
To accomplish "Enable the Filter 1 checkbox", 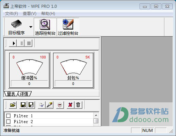I will (x=9, y=116).
